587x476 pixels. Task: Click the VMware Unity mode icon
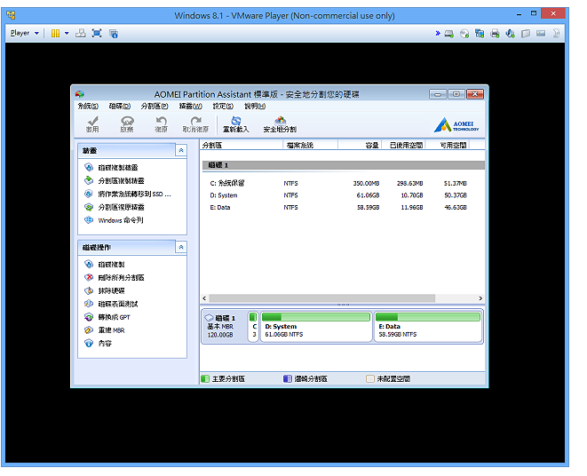(114, 34)
